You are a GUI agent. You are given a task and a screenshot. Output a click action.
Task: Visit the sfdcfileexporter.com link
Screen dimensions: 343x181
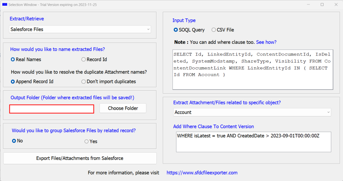tap(202, 173)
